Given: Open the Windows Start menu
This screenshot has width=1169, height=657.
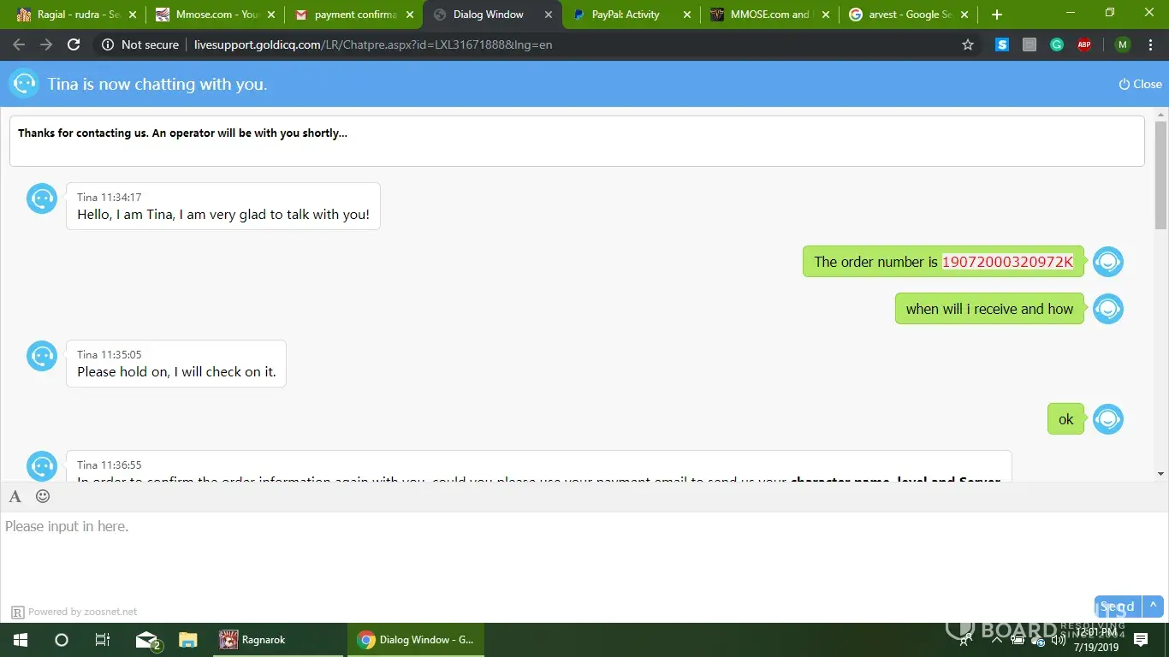Looking at the screenshot, I should 20,640.
